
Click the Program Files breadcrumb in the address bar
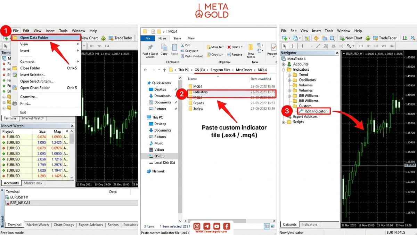pyautogui.click(x=220, y=70)
